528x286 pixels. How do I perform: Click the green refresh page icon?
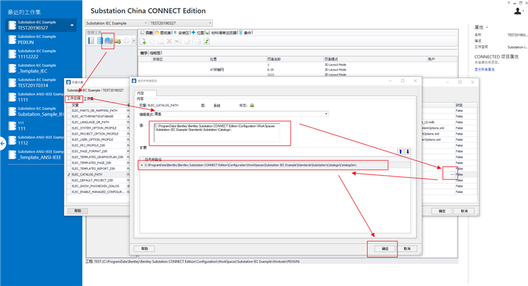coord(207,42)
